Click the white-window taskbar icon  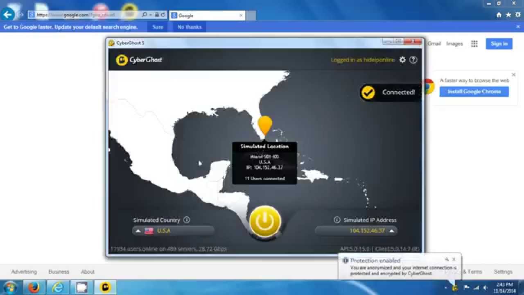[x=81, y=287]
